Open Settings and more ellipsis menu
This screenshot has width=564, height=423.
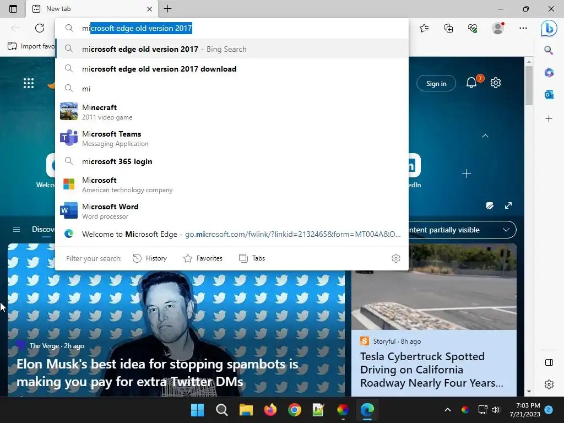(x=523, y=28)
